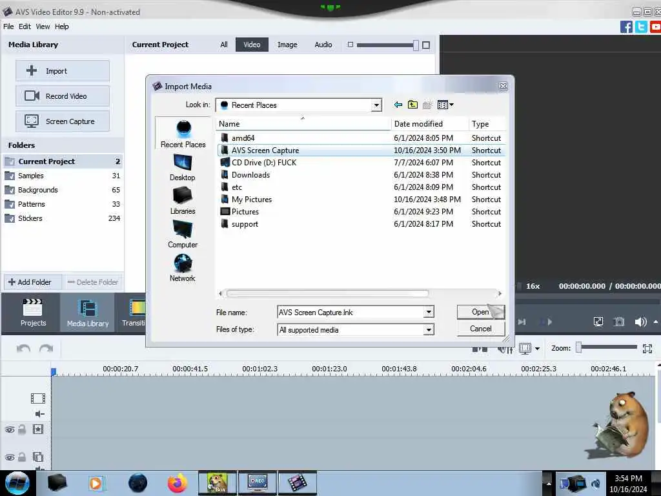Image resolution: width=661 pixels, height=496 pixels.
Task: Click Cancel in Import Media dialog
Action: [x=480, y=329]
